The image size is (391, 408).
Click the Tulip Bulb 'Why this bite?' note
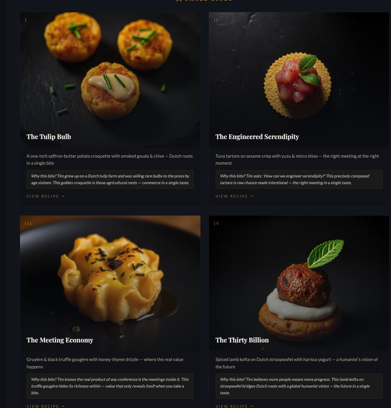pos(110,179)
